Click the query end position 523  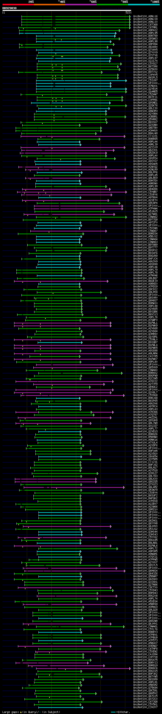[128, 13]
